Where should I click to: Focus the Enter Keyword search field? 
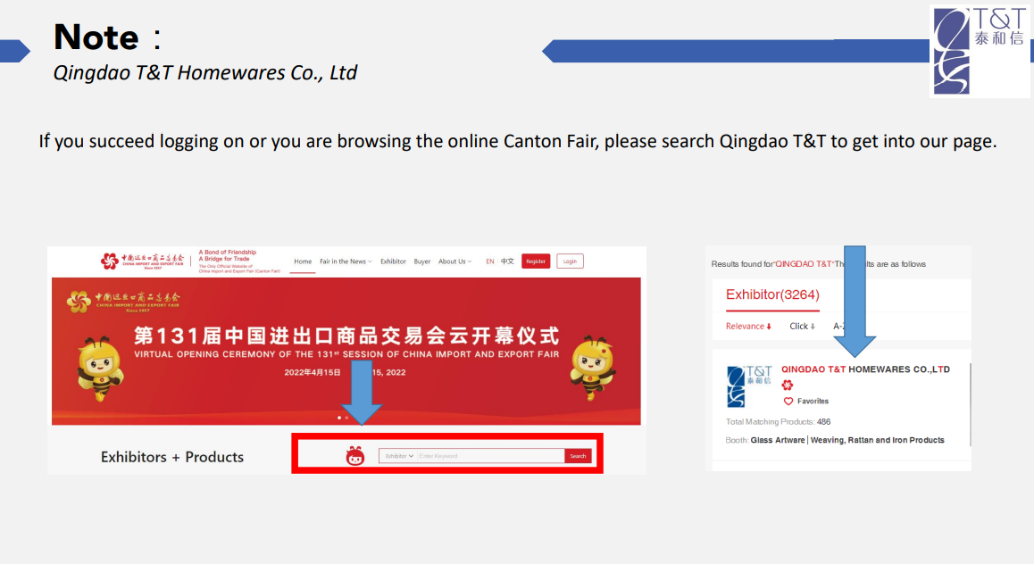[490, 456]
